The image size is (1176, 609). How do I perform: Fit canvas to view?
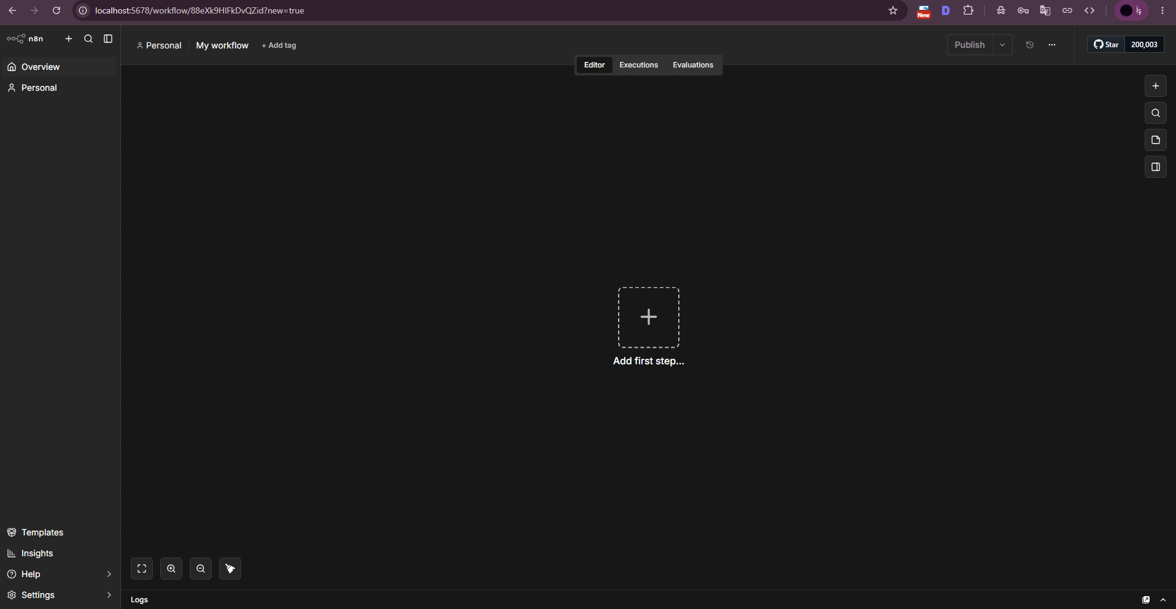(x=142, y=569)
